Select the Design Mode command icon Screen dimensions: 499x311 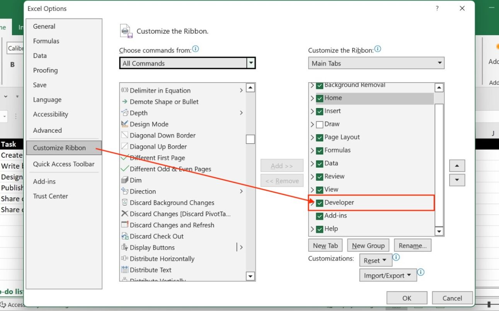pyautogui.click(x=124, y=124)
